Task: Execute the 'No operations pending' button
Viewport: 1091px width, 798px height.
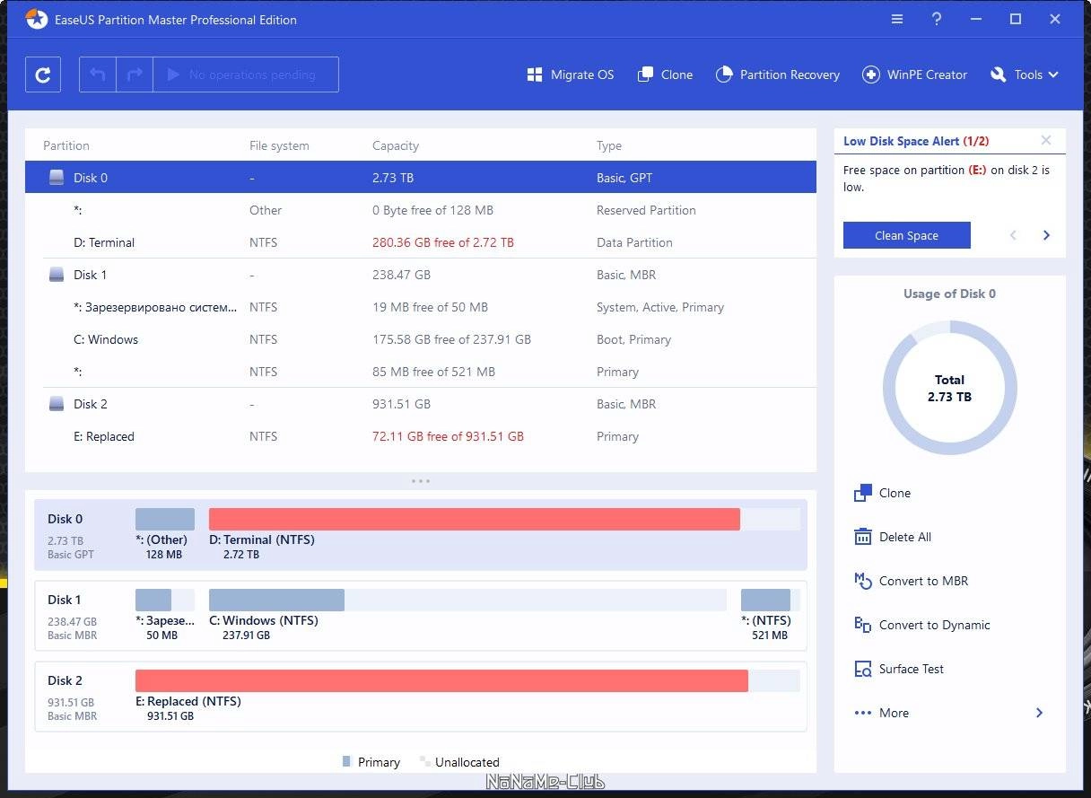Action: [x=246, y=75]
